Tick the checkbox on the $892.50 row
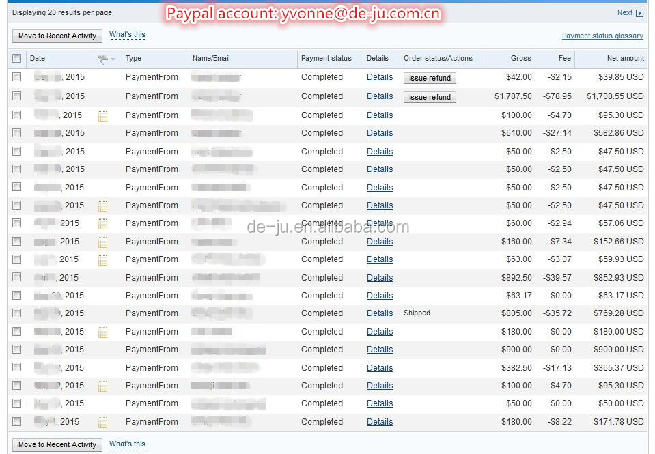 [16, 277]
